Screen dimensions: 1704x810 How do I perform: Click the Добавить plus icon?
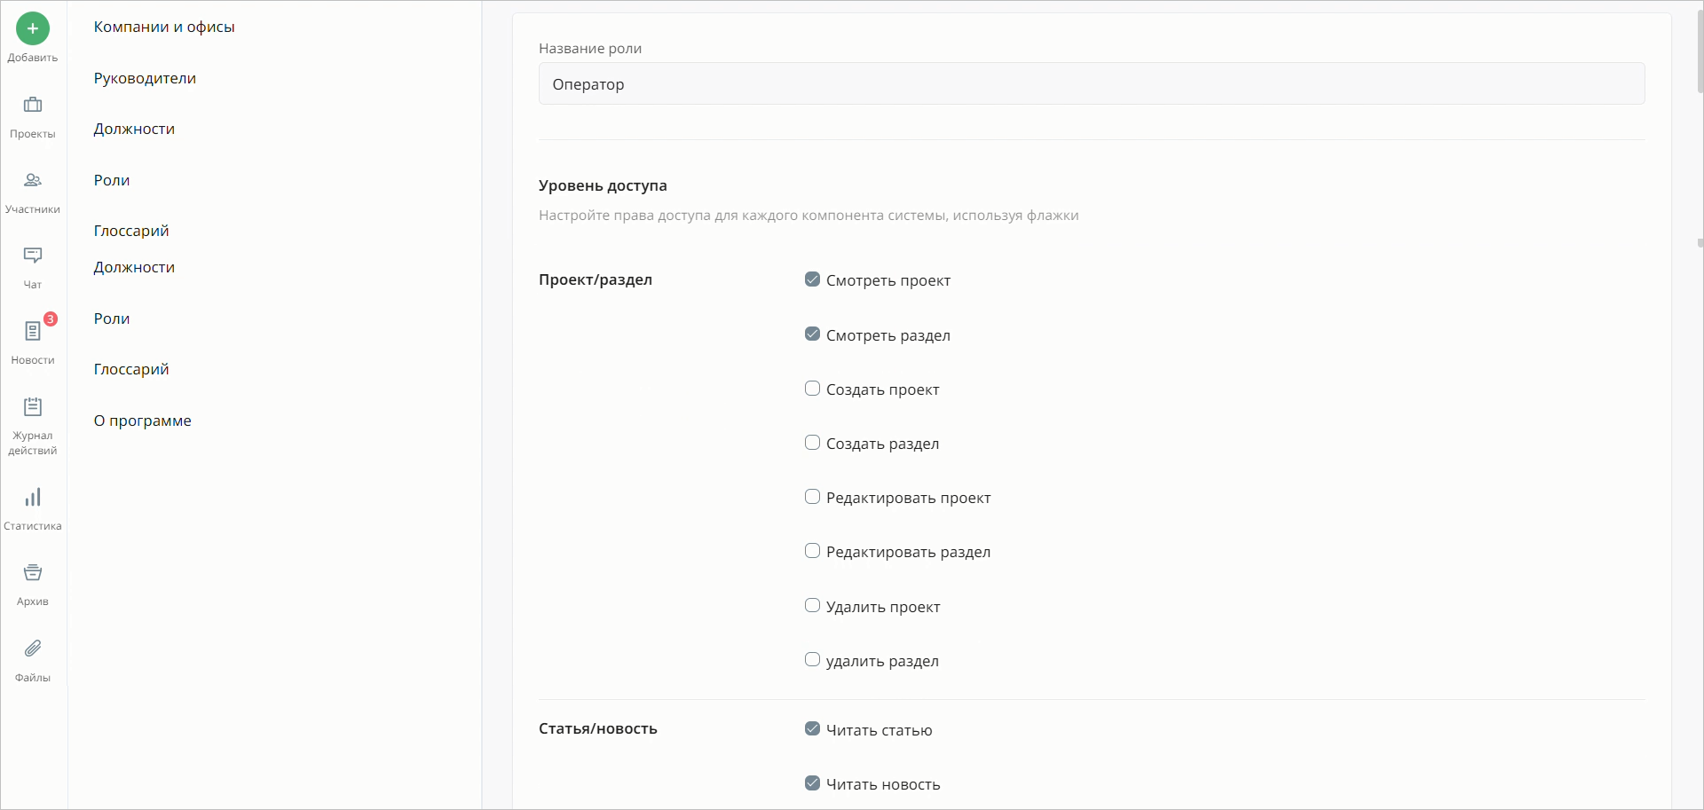[x=32, y=28]
